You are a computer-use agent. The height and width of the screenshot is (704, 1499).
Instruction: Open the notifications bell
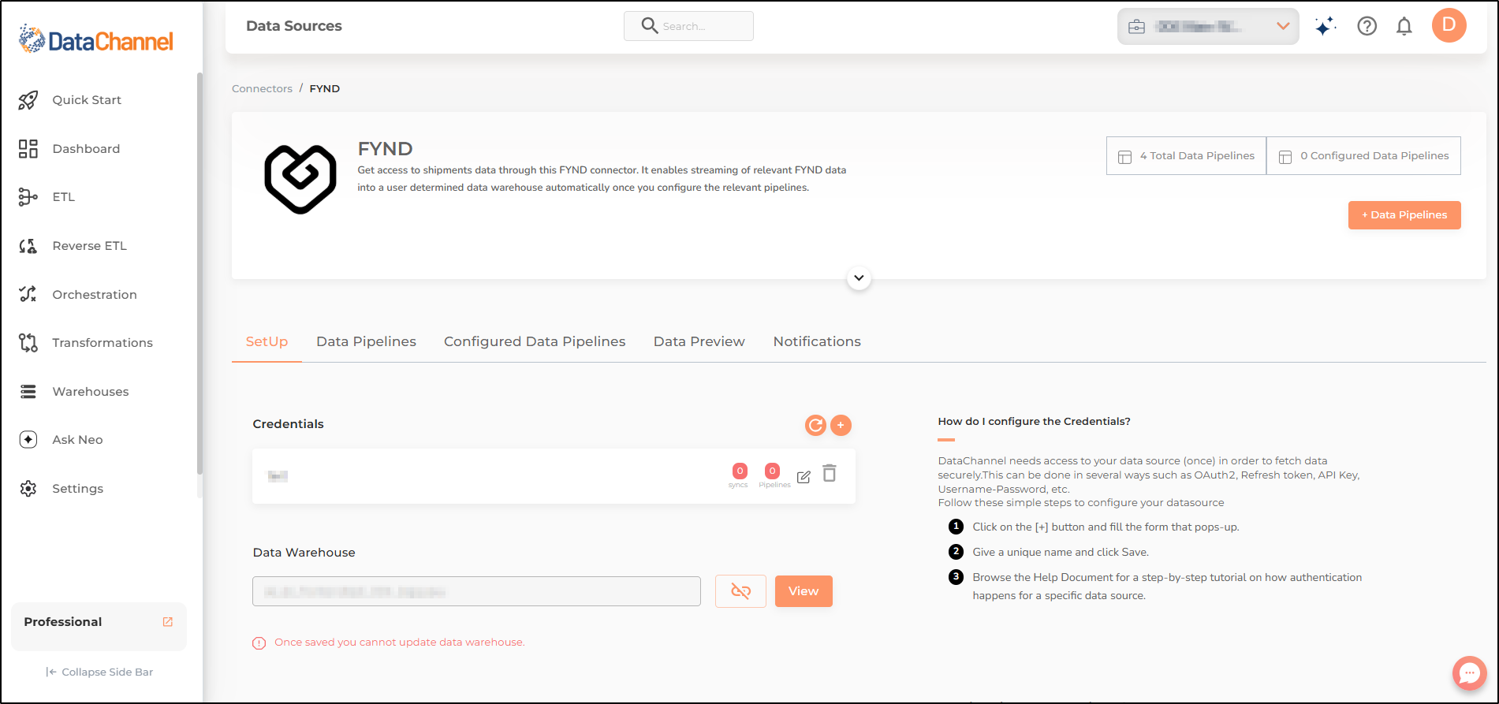(1404, 27)
